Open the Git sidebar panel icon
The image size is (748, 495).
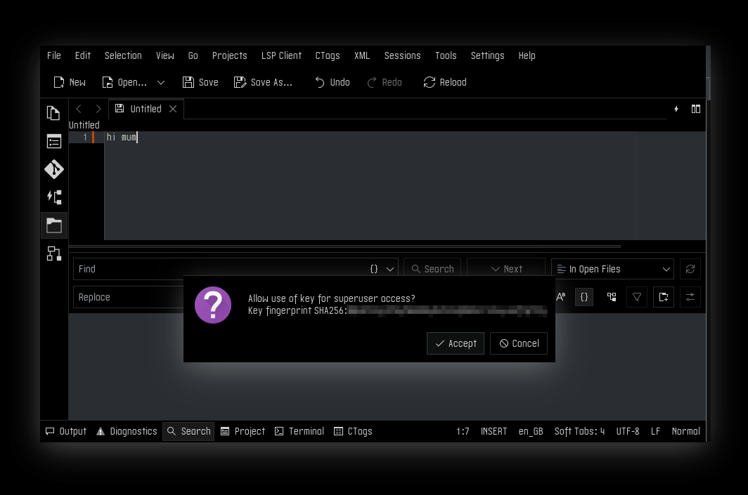[x=53, y=169]
